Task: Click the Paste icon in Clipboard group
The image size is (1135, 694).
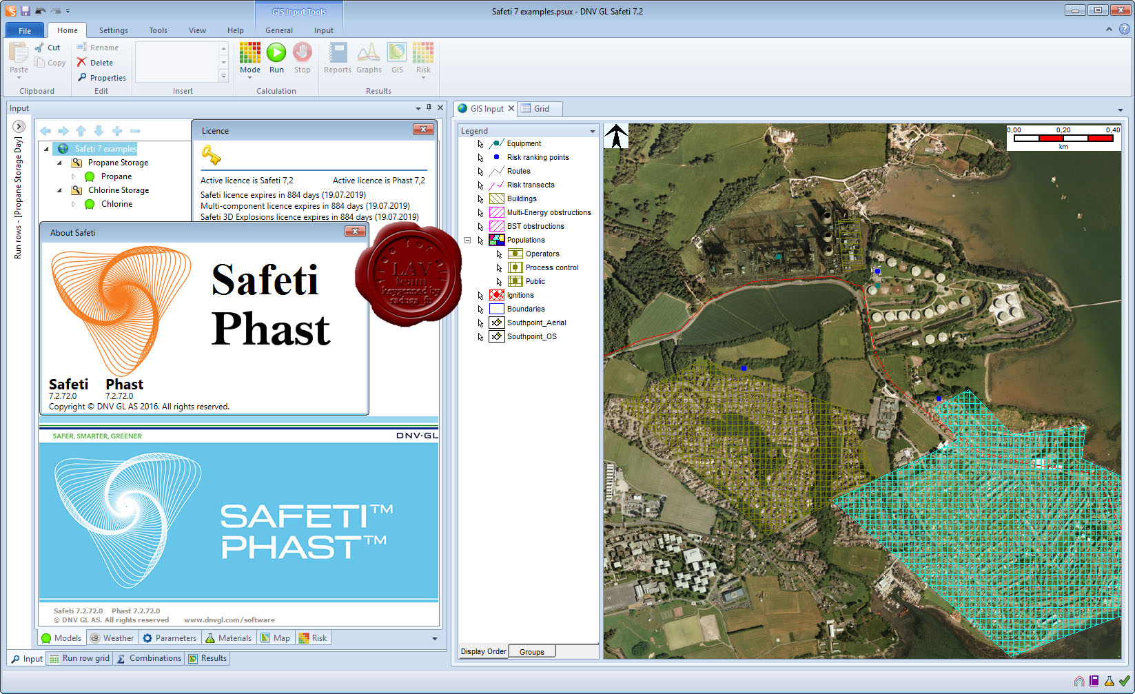Action: [x=19, y=53]
